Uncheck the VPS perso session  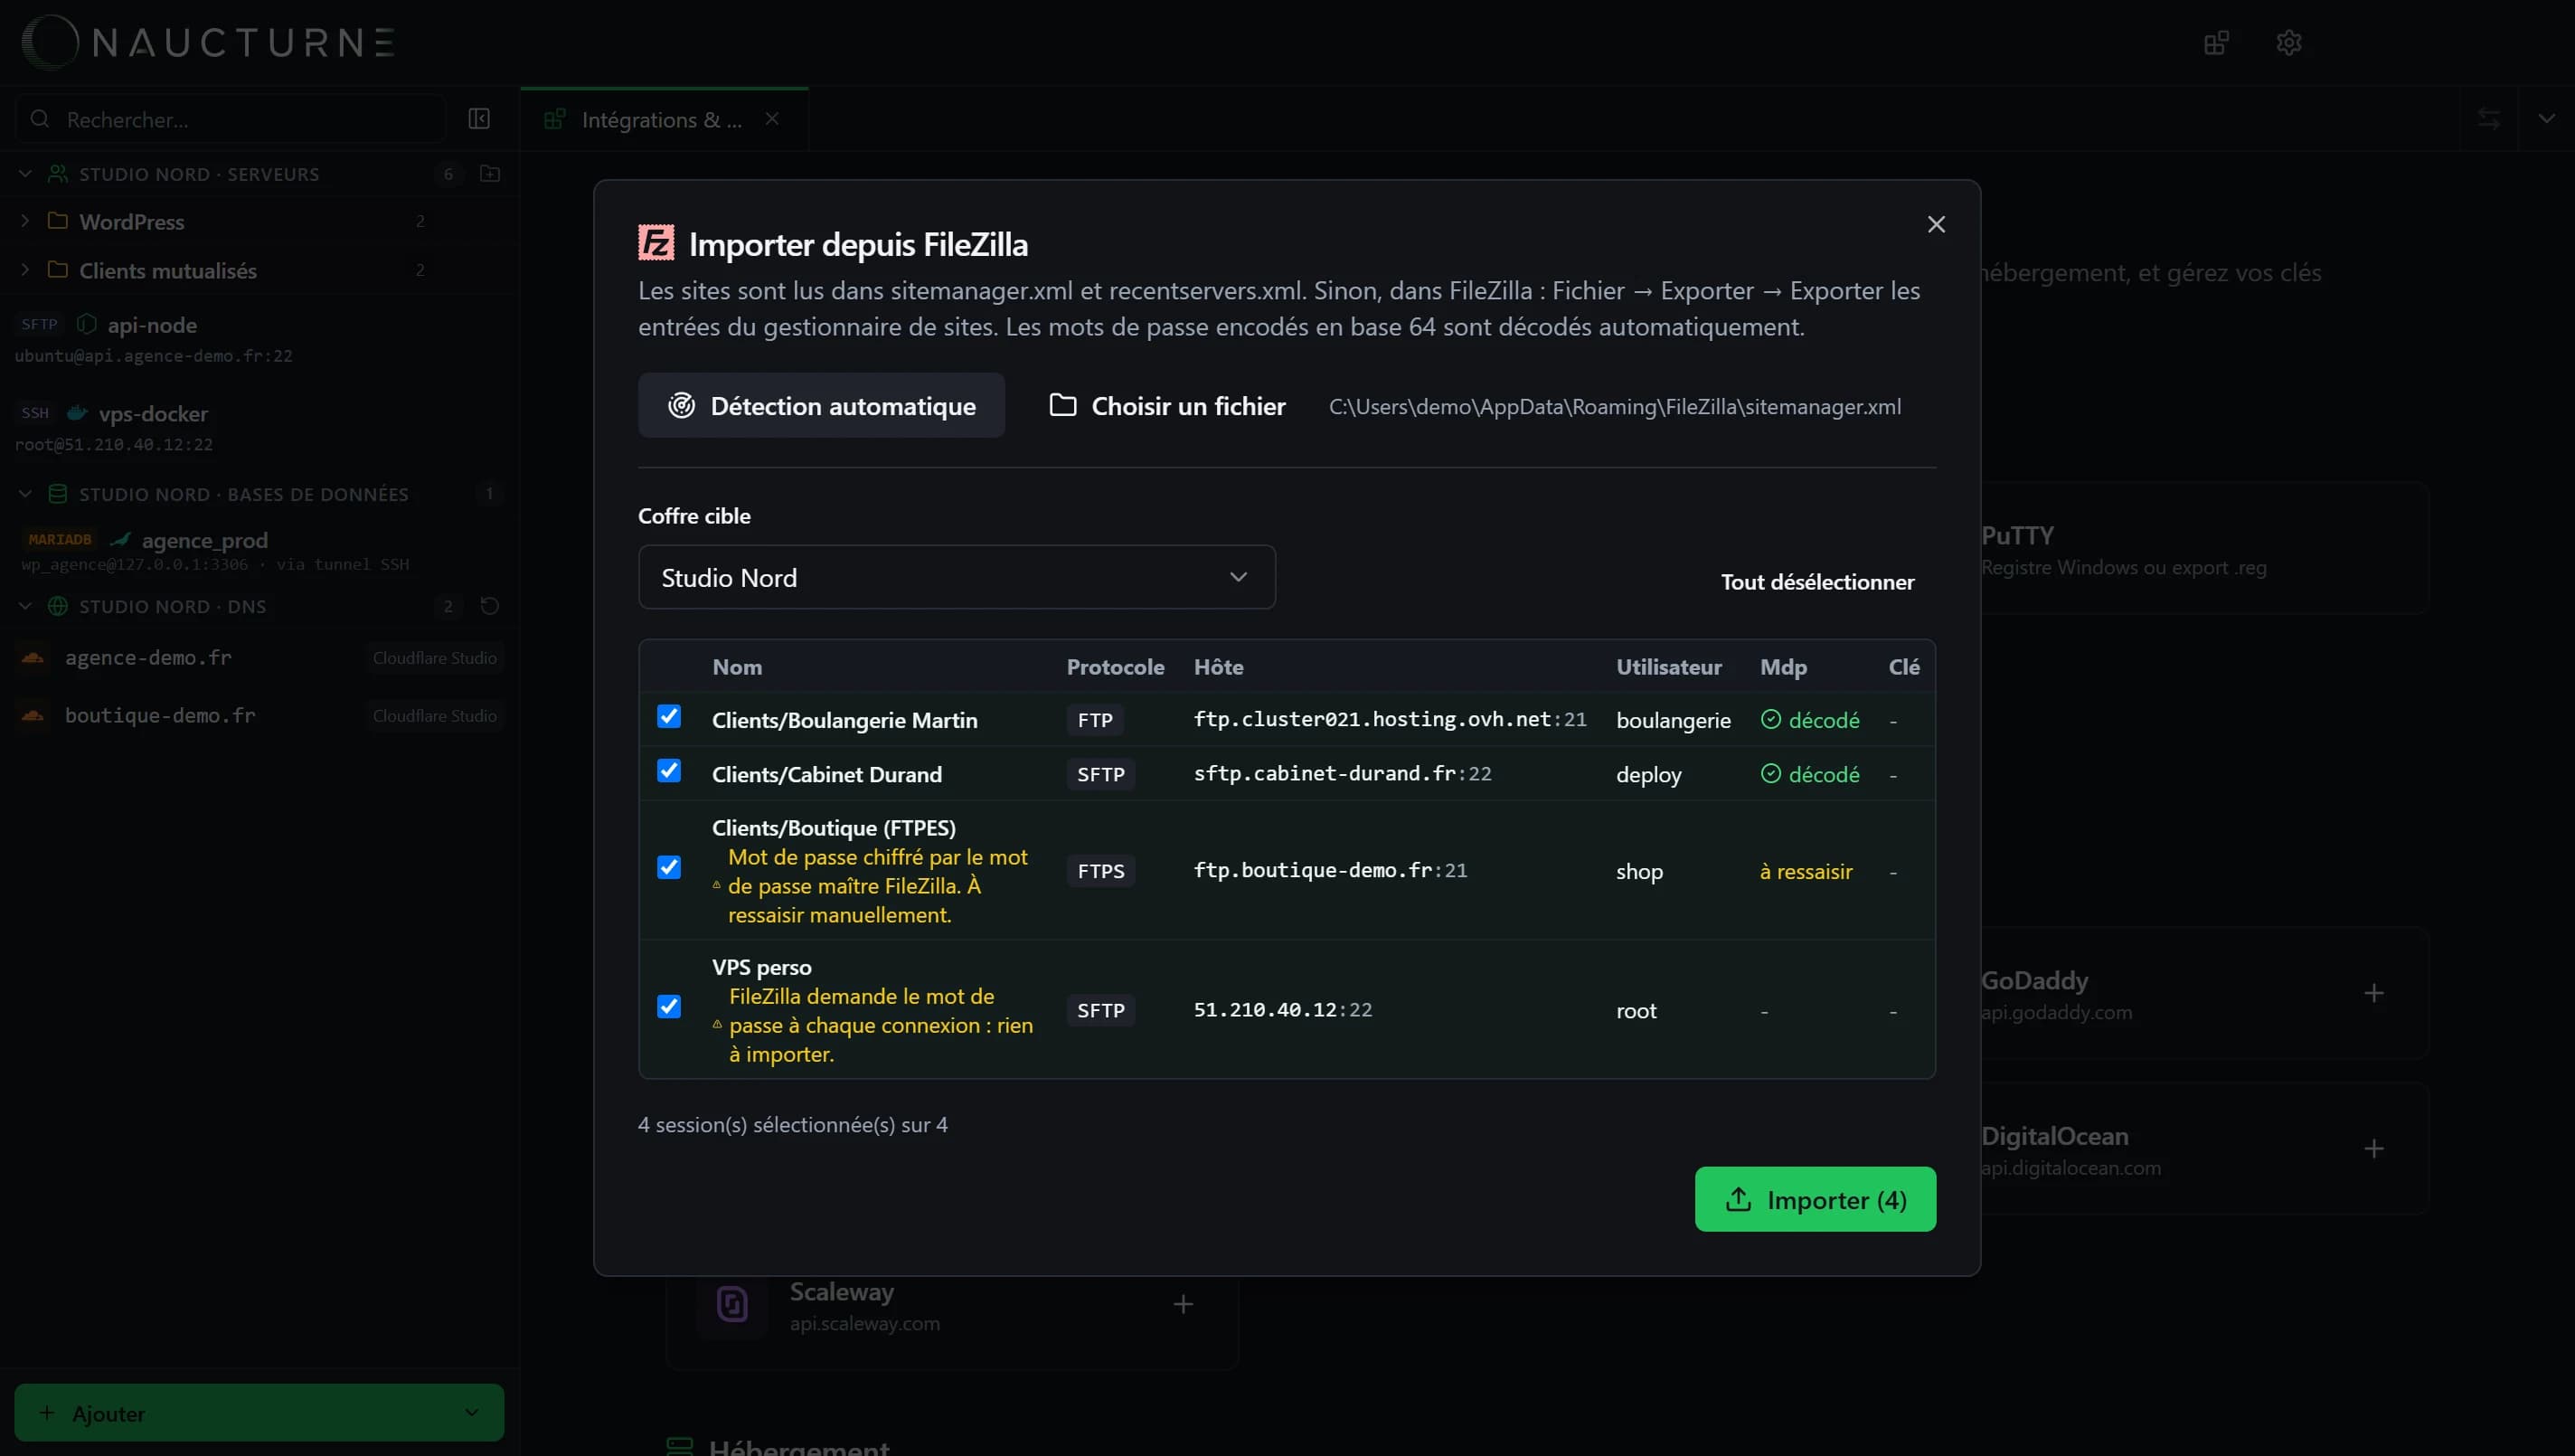click(669, 1007)
